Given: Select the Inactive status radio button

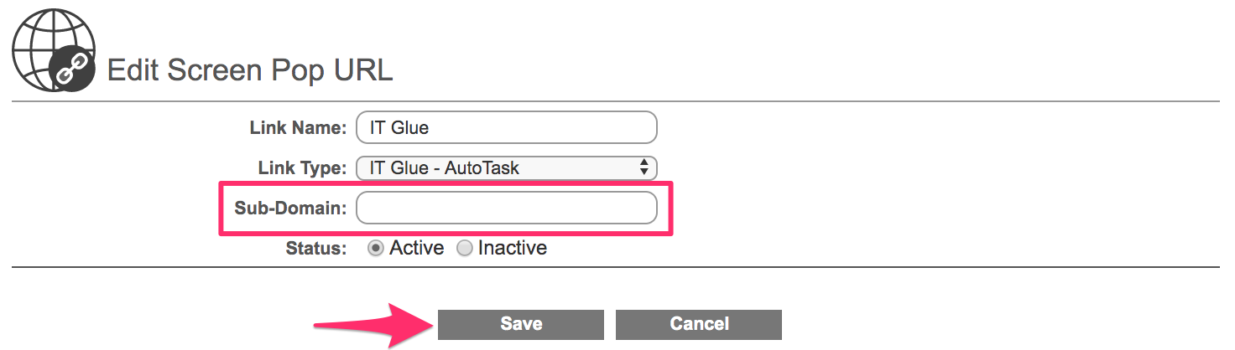Looking at the screenshot, I should click(465, 249).
